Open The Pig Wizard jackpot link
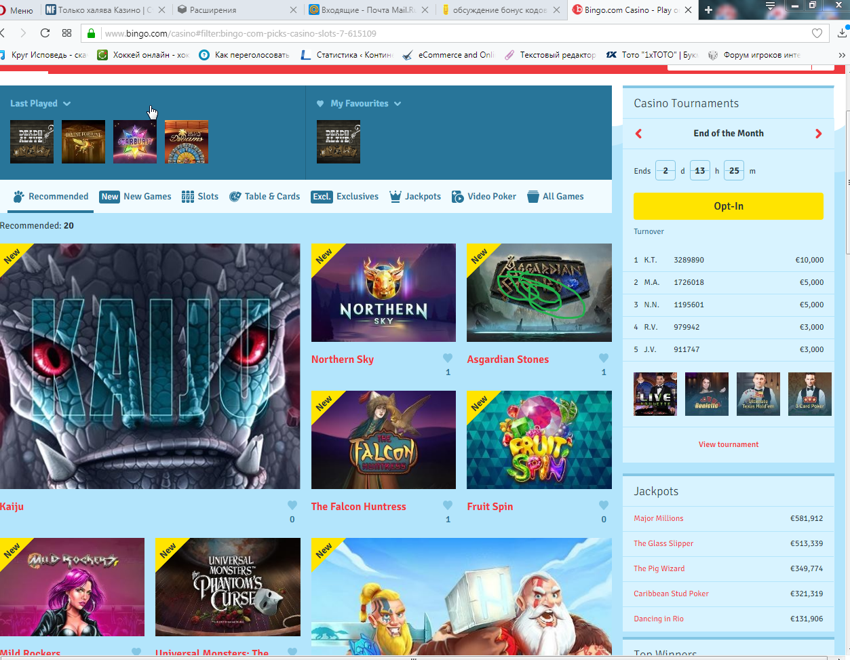The height and width of the screenshot is (660, 850). coord(659,568)
